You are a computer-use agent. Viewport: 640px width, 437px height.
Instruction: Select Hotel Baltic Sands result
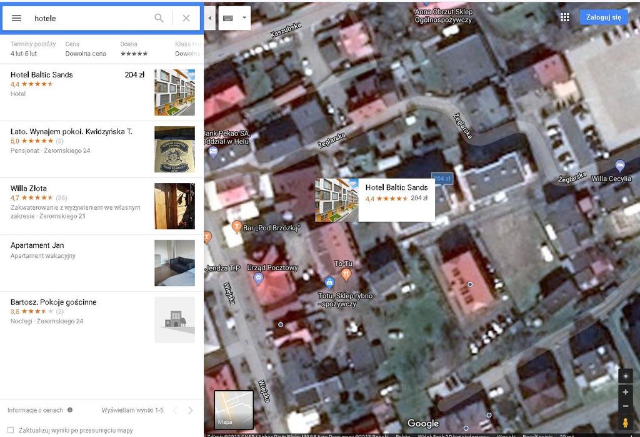pos(102,92)
